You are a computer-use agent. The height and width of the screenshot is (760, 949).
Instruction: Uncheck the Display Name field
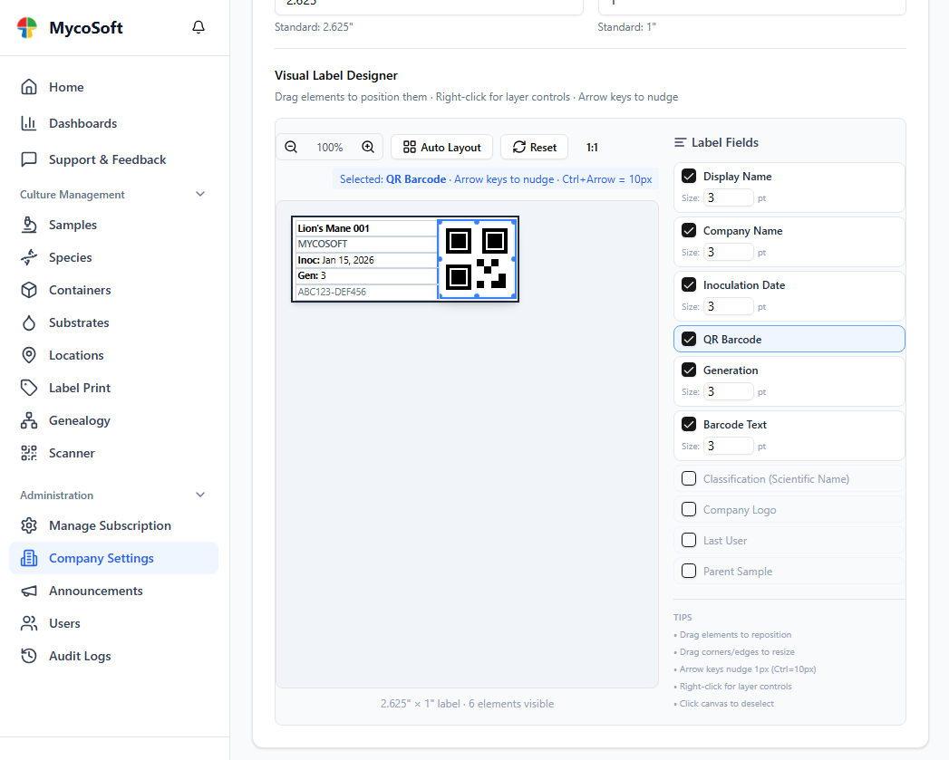click(689, 177)
